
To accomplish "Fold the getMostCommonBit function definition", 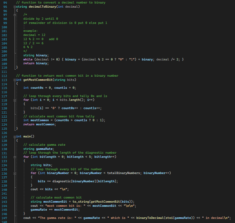I will pyautogui.click(x=15, y=80).
